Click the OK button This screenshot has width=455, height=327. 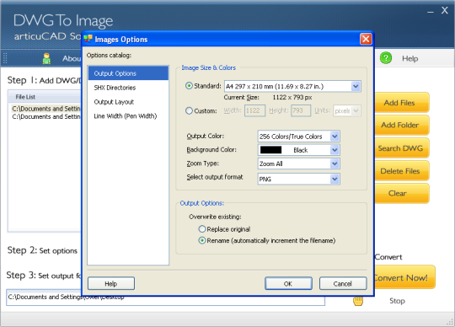(x=288, y=283)
